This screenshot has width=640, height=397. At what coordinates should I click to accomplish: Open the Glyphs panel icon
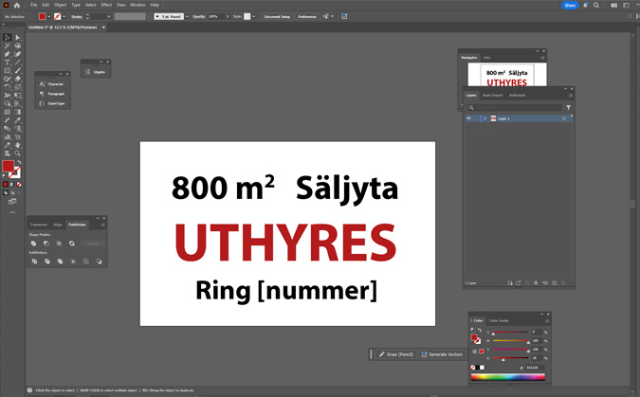click(x=88, y=71)
